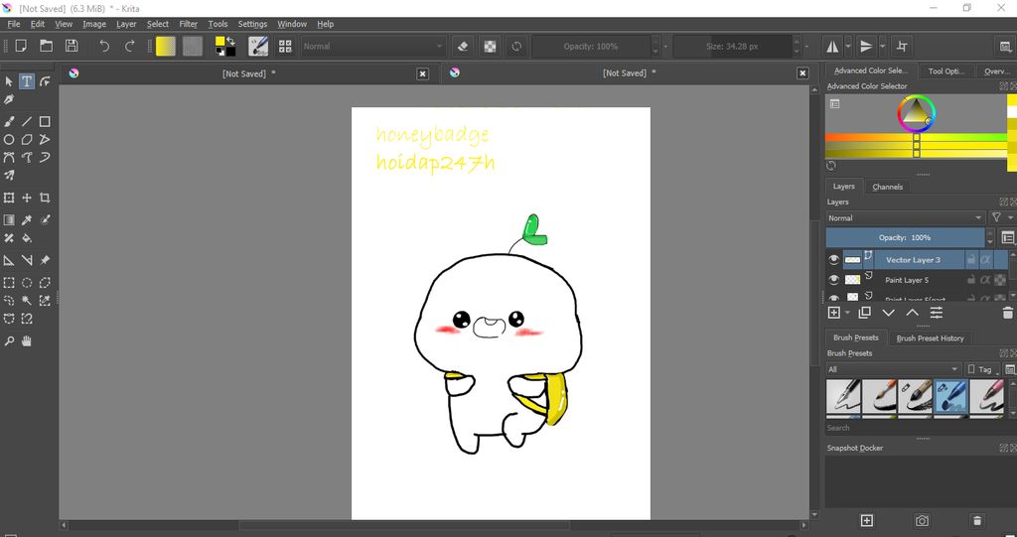
Task: Delete the selected layer with trash icon
Action: tap(1007, 313)
